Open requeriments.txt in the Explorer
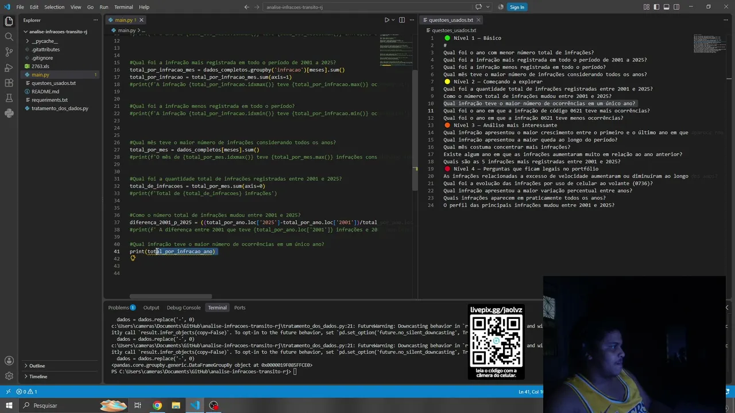The height and width of the screenshot is (413, 735). pyautogui.click(x=49, y=100)
